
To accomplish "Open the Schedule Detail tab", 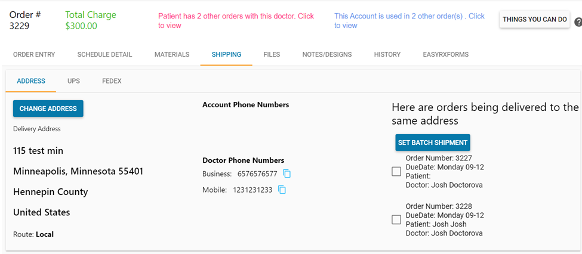I will 104,54.
